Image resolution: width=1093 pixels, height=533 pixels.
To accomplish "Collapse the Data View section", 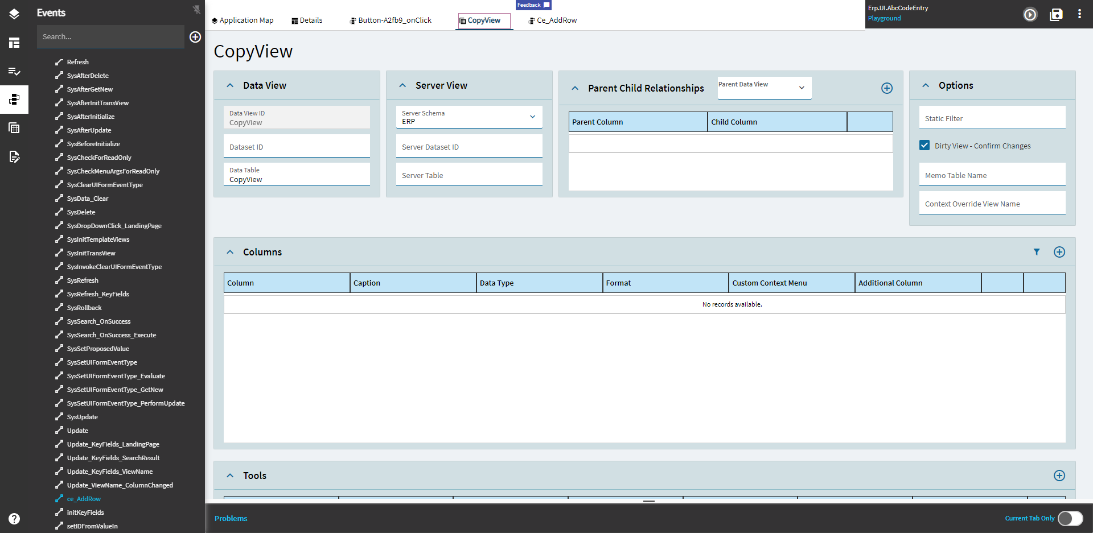I will 230,85.
